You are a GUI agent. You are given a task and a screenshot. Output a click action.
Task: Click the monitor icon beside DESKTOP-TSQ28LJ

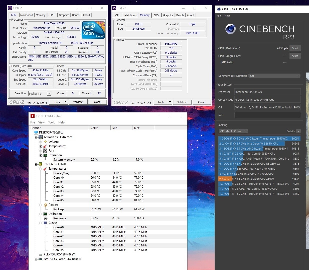coord(36,132)
